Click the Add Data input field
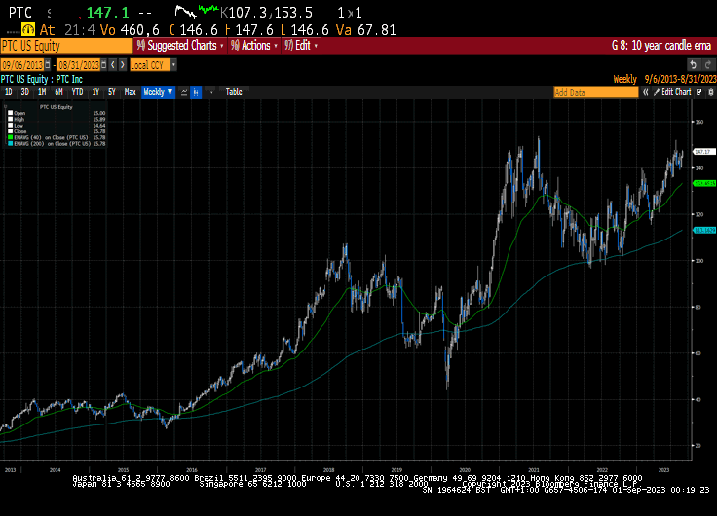 (x=596, y=92)
